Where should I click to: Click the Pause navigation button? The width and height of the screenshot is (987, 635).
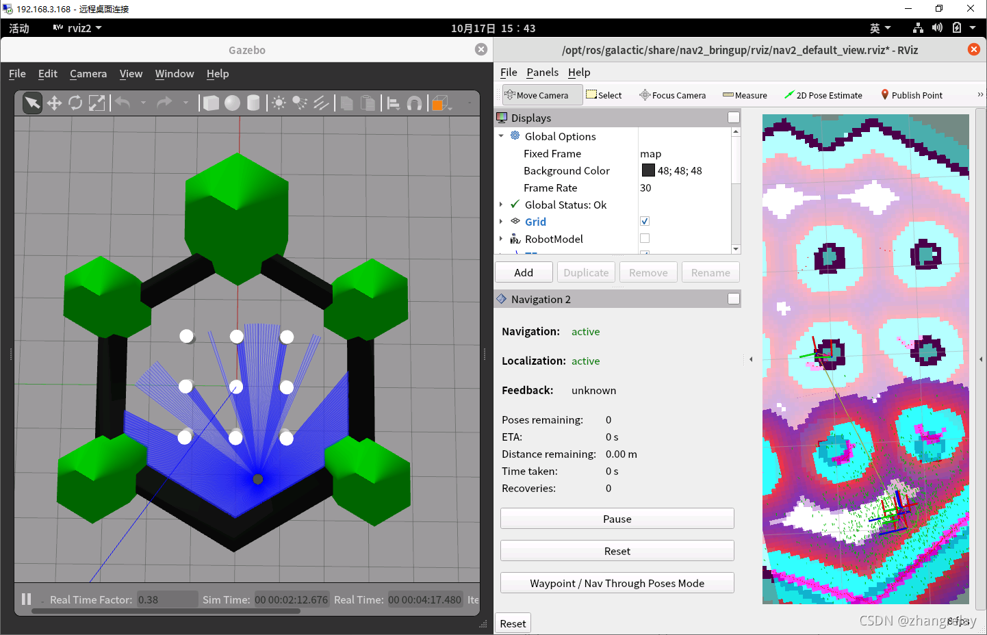click(617, 519)
